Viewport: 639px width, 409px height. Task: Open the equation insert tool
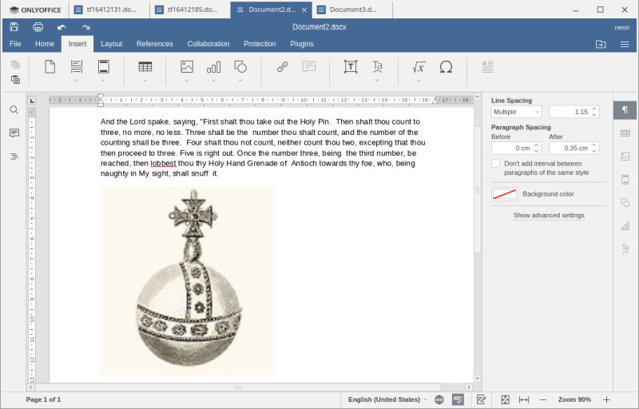[419, 67]
